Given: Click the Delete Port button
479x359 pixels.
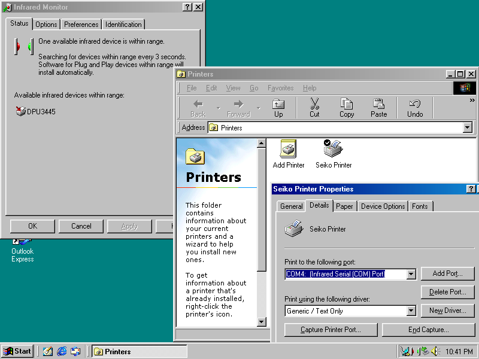Looking at the screenshot, I should point(447,292).
